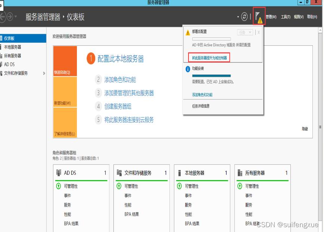The height and width of the screenshot is (232, 324).
Task: Open the dropdown arrow left of refresh
Action: (238, 17)
